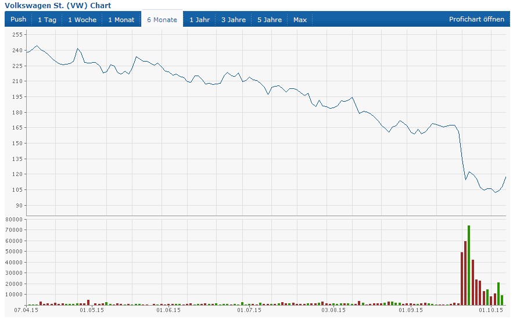The width and height of the screenshot is (513, 319).
Task: Switch to the 1 Woche time range
Action: (82, 20)
